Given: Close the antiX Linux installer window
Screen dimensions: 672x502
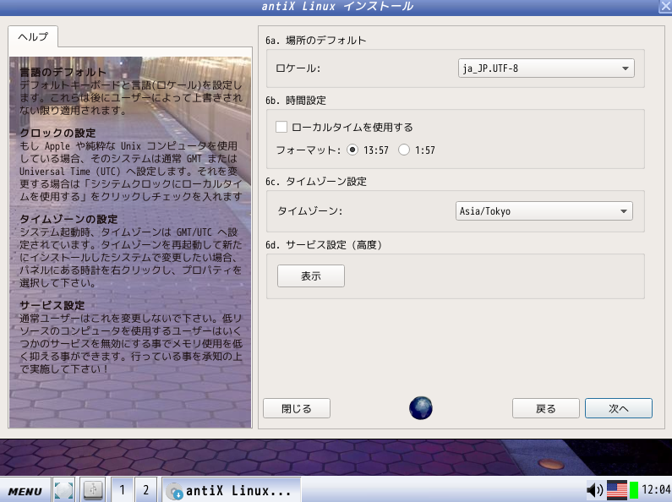Looking at the screenshot, I should pyautogui.click(x=666, y=6).
